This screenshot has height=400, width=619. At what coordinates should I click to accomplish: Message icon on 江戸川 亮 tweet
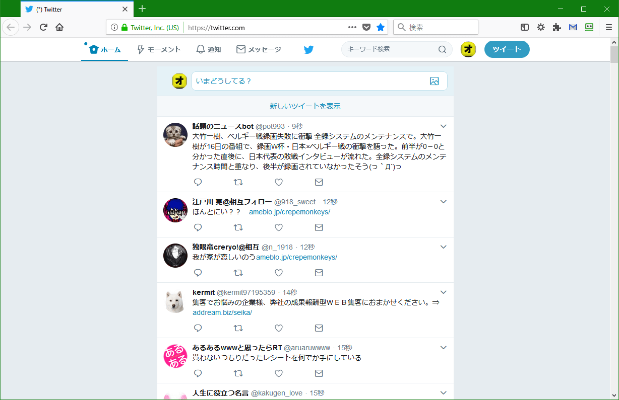[x=319, y=227]
